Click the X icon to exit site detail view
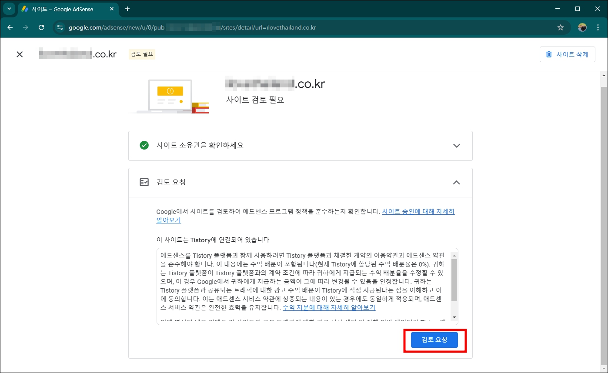Image resolution: width=608 pixels, height=373 pixels. click(20, 54)
